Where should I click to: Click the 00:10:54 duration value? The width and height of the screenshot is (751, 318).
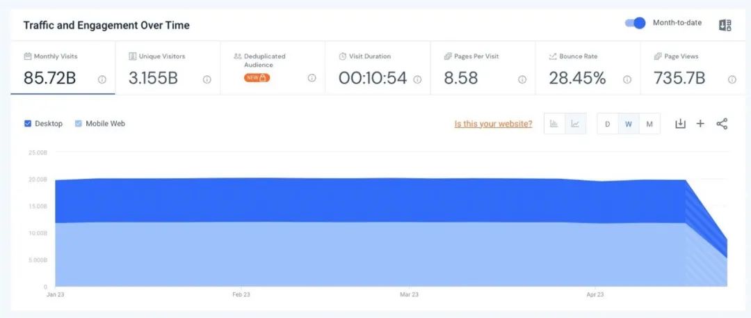pyautogui.click(x=373, y=78)
